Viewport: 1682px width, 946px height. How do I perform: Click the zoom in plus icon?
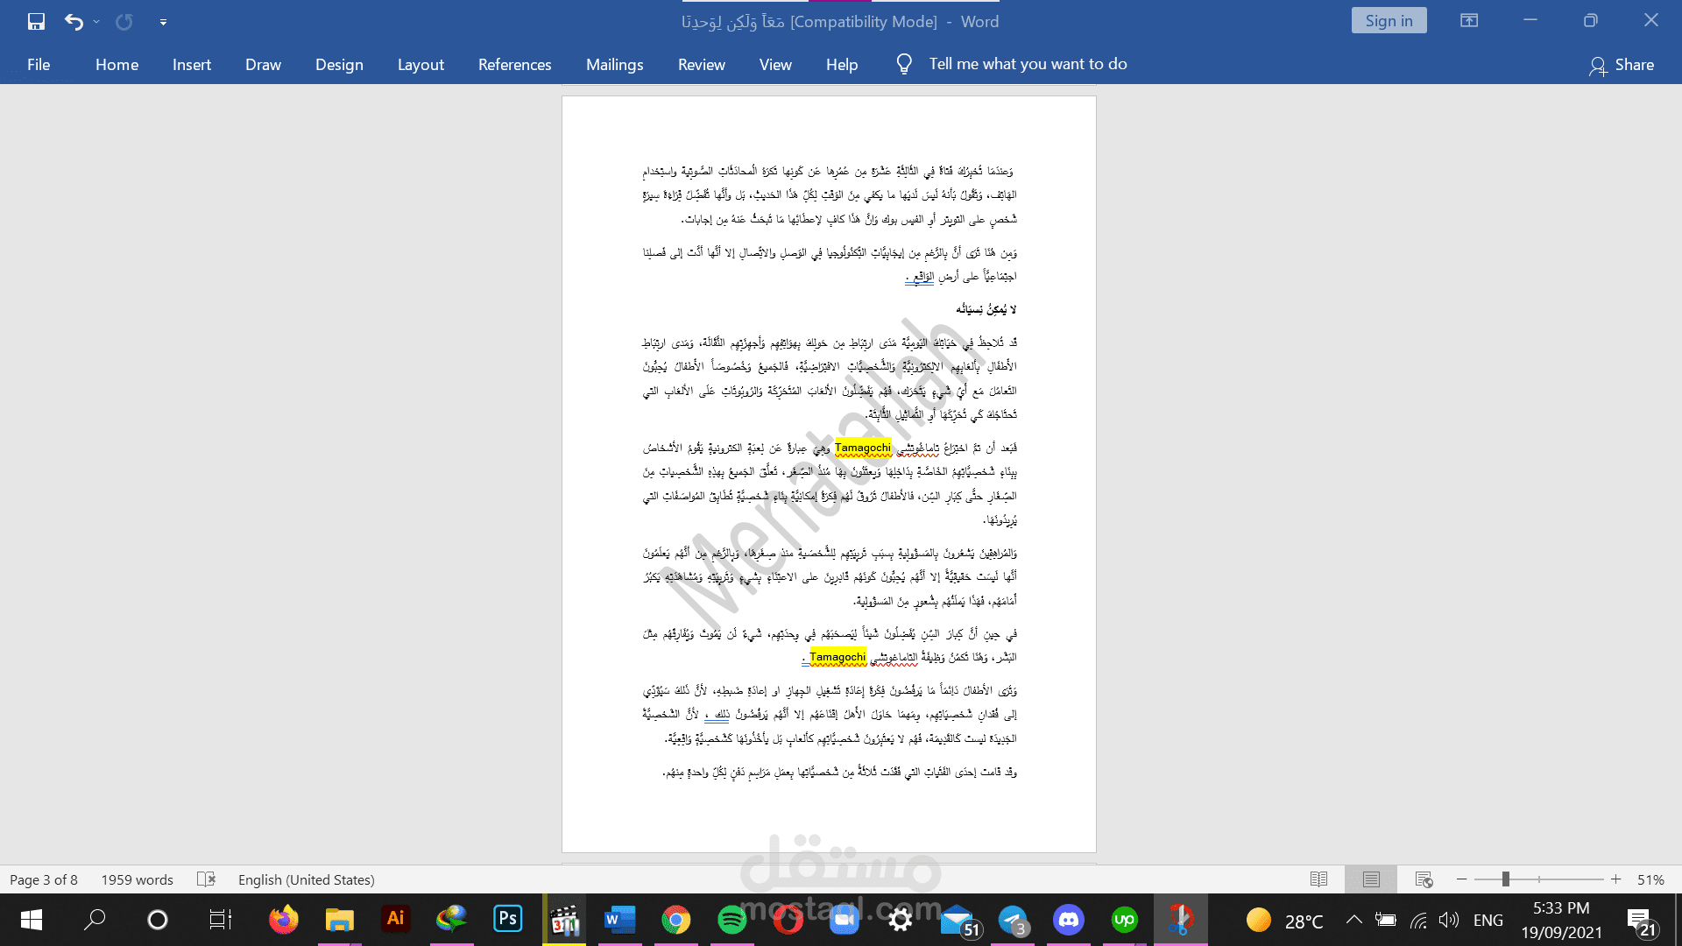[1615, 879]
